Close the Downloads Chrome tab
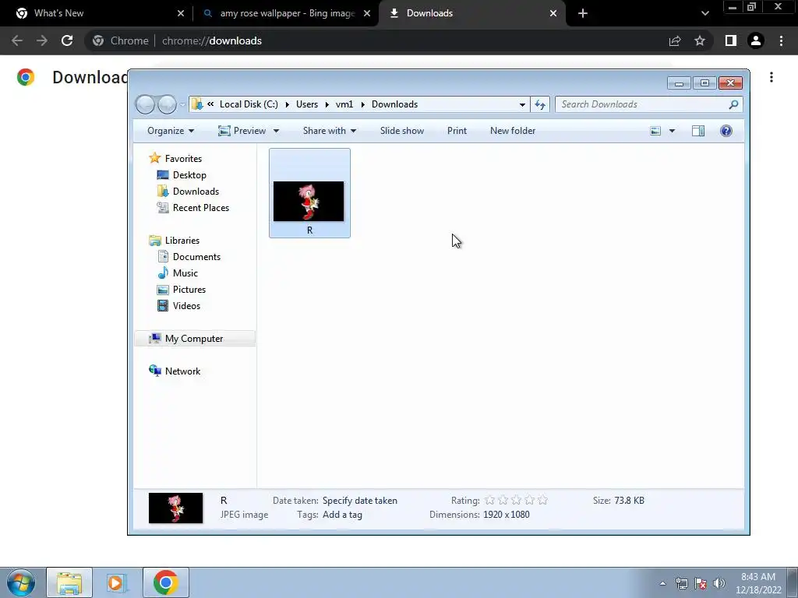798x598 pixels. click(x=553, y=14)
